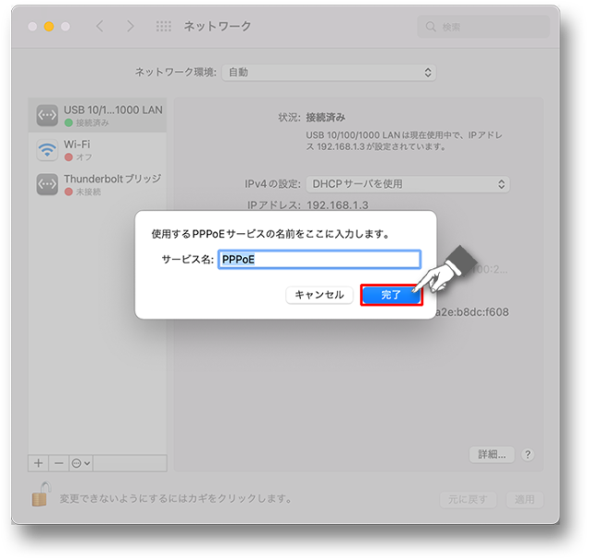Click the 元に戻す revert button
This screenshot has height=560, width=589.
[x=468, y=499]
